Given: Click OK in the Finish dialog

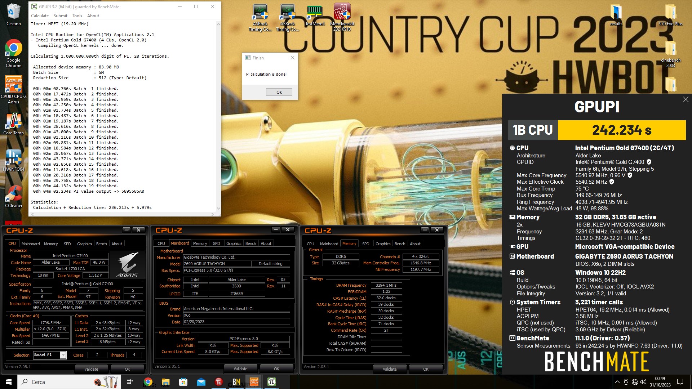Looking at the screenshot, I should pos(279,92).
